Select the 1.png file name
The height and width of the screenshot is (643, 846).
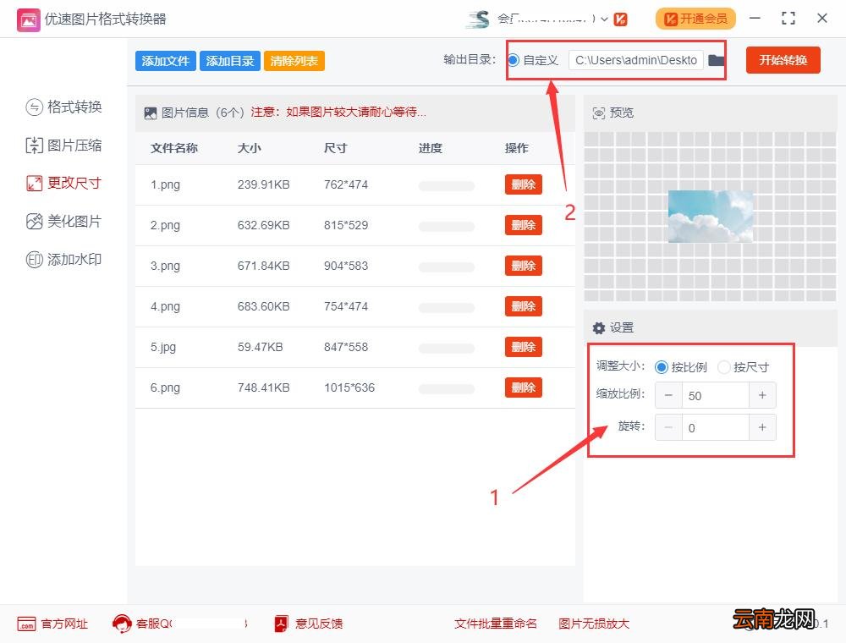pos(165,184)
